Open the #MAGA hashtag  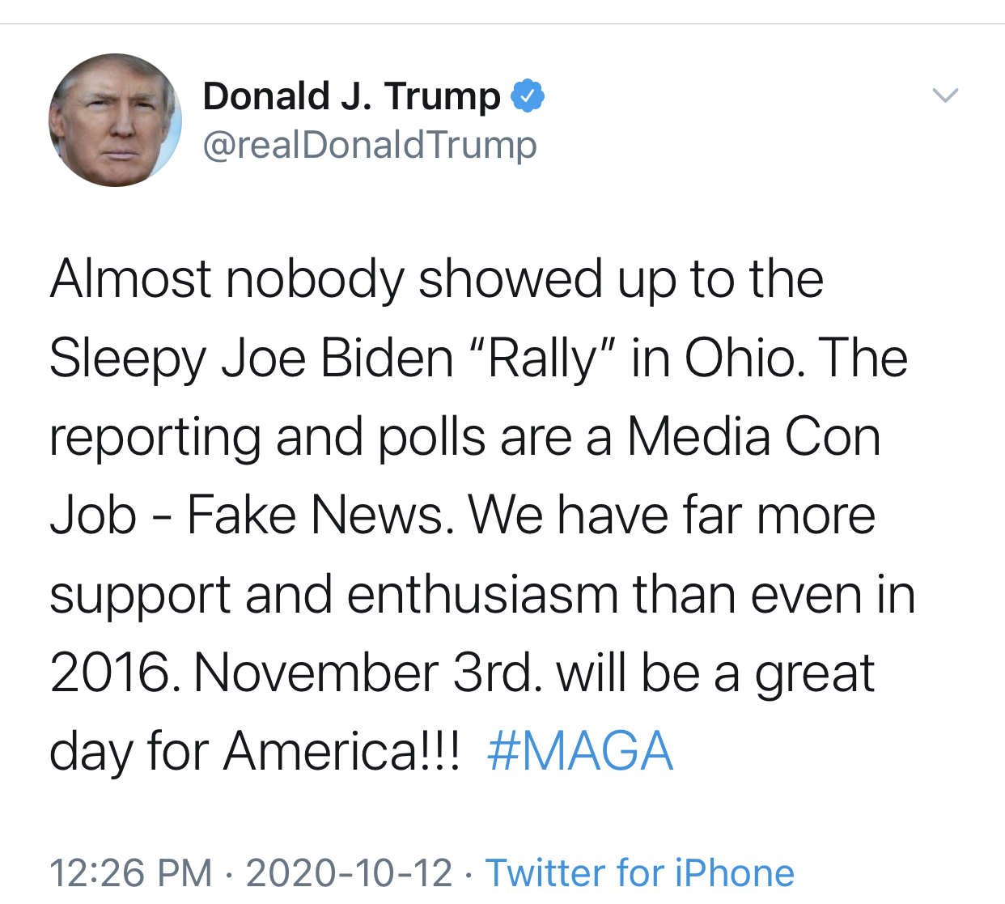[x=579, y=751]
